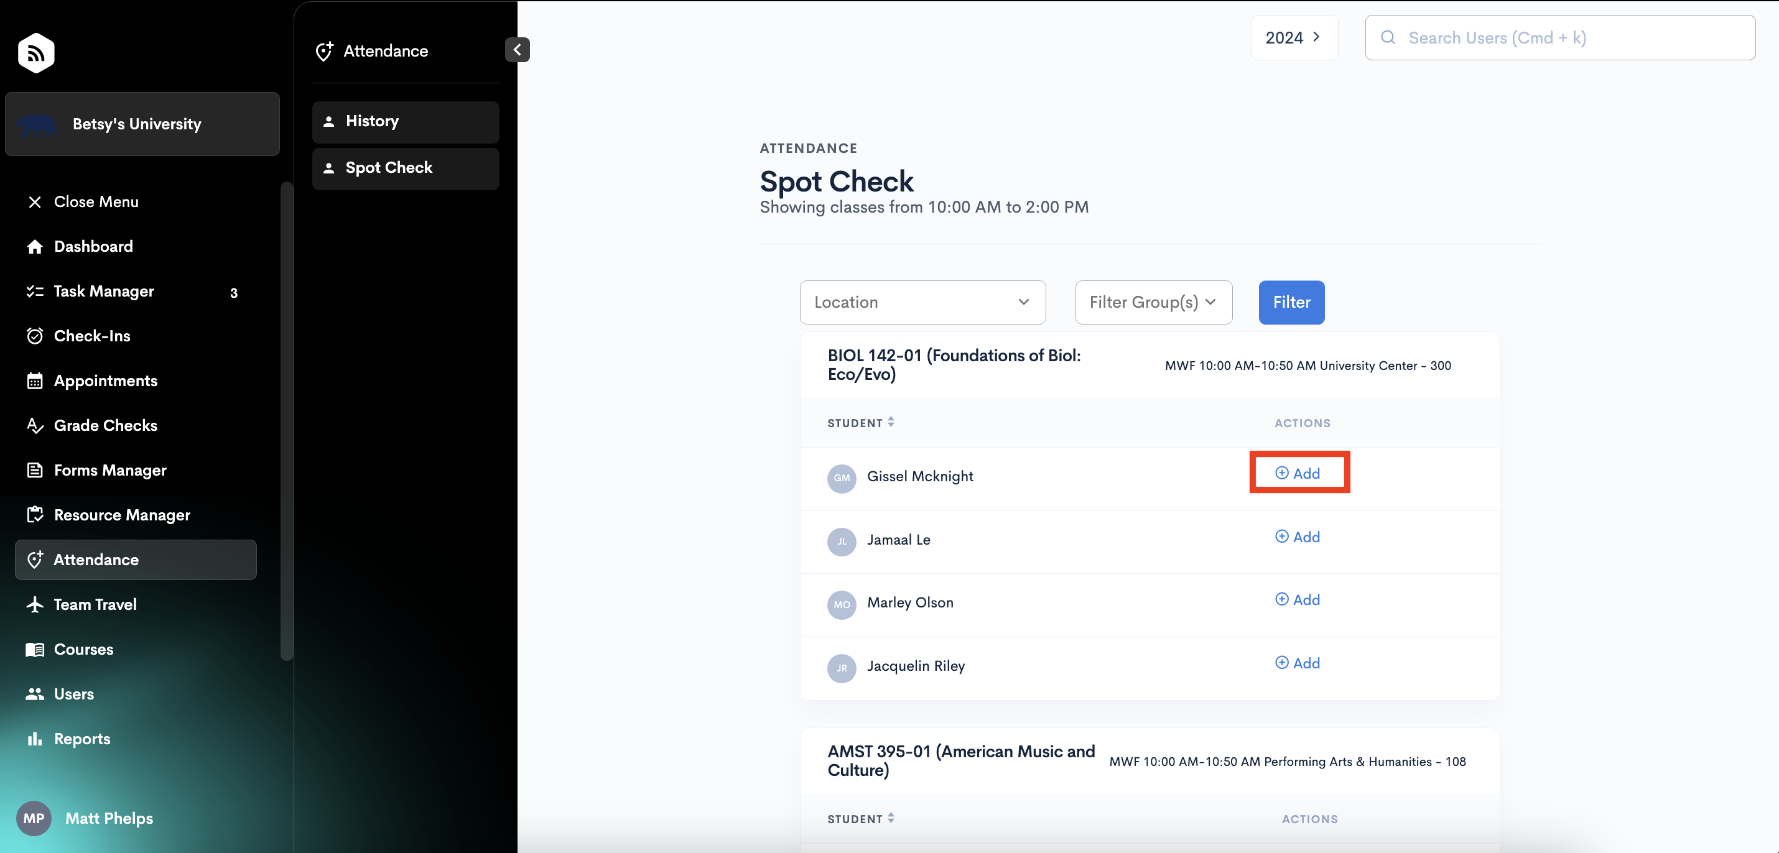Click the Grade Checks icon
This screenshot has width=1779, height=853.
35,426
